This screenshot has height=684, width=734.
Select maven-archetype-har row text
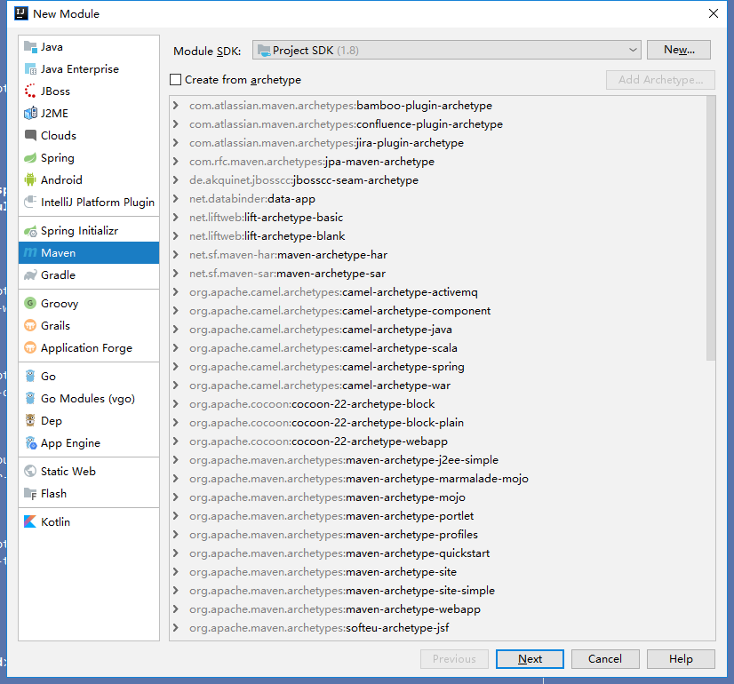[x=288, y=255]
